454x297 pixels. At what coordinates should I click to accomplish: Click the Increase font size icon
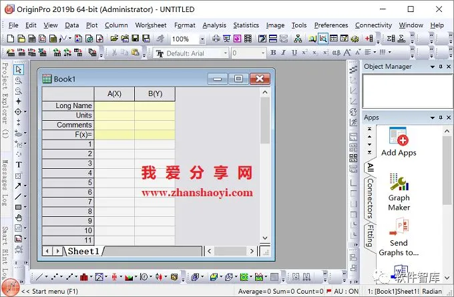[x=347, y=53]
